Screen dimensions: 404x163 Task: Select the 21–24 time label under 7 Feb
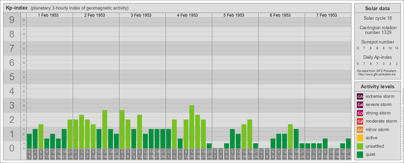point(348,155)
